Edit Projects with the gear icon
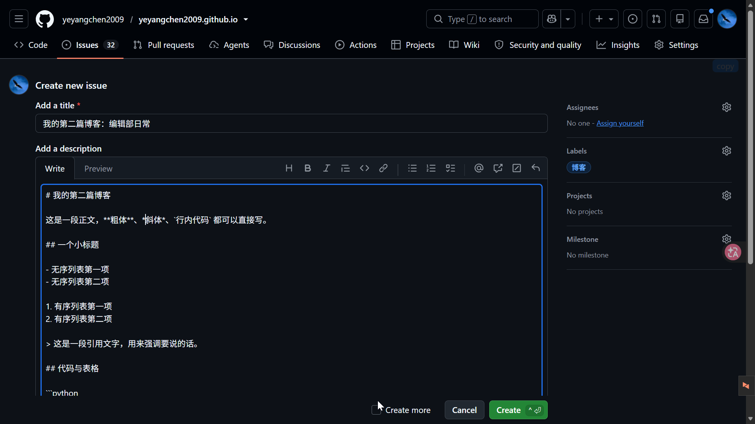Screen dimensions: 755x424 click(x=727, y=196)
